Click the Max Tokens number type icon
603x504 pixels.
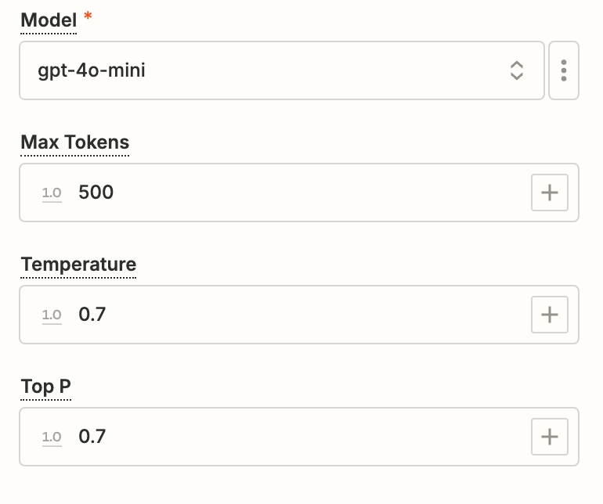tap(52, 193)
